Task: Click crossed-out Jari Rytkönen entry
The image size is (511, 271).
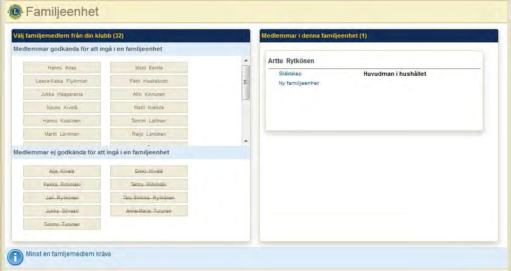Action: (x=62, y=198)
